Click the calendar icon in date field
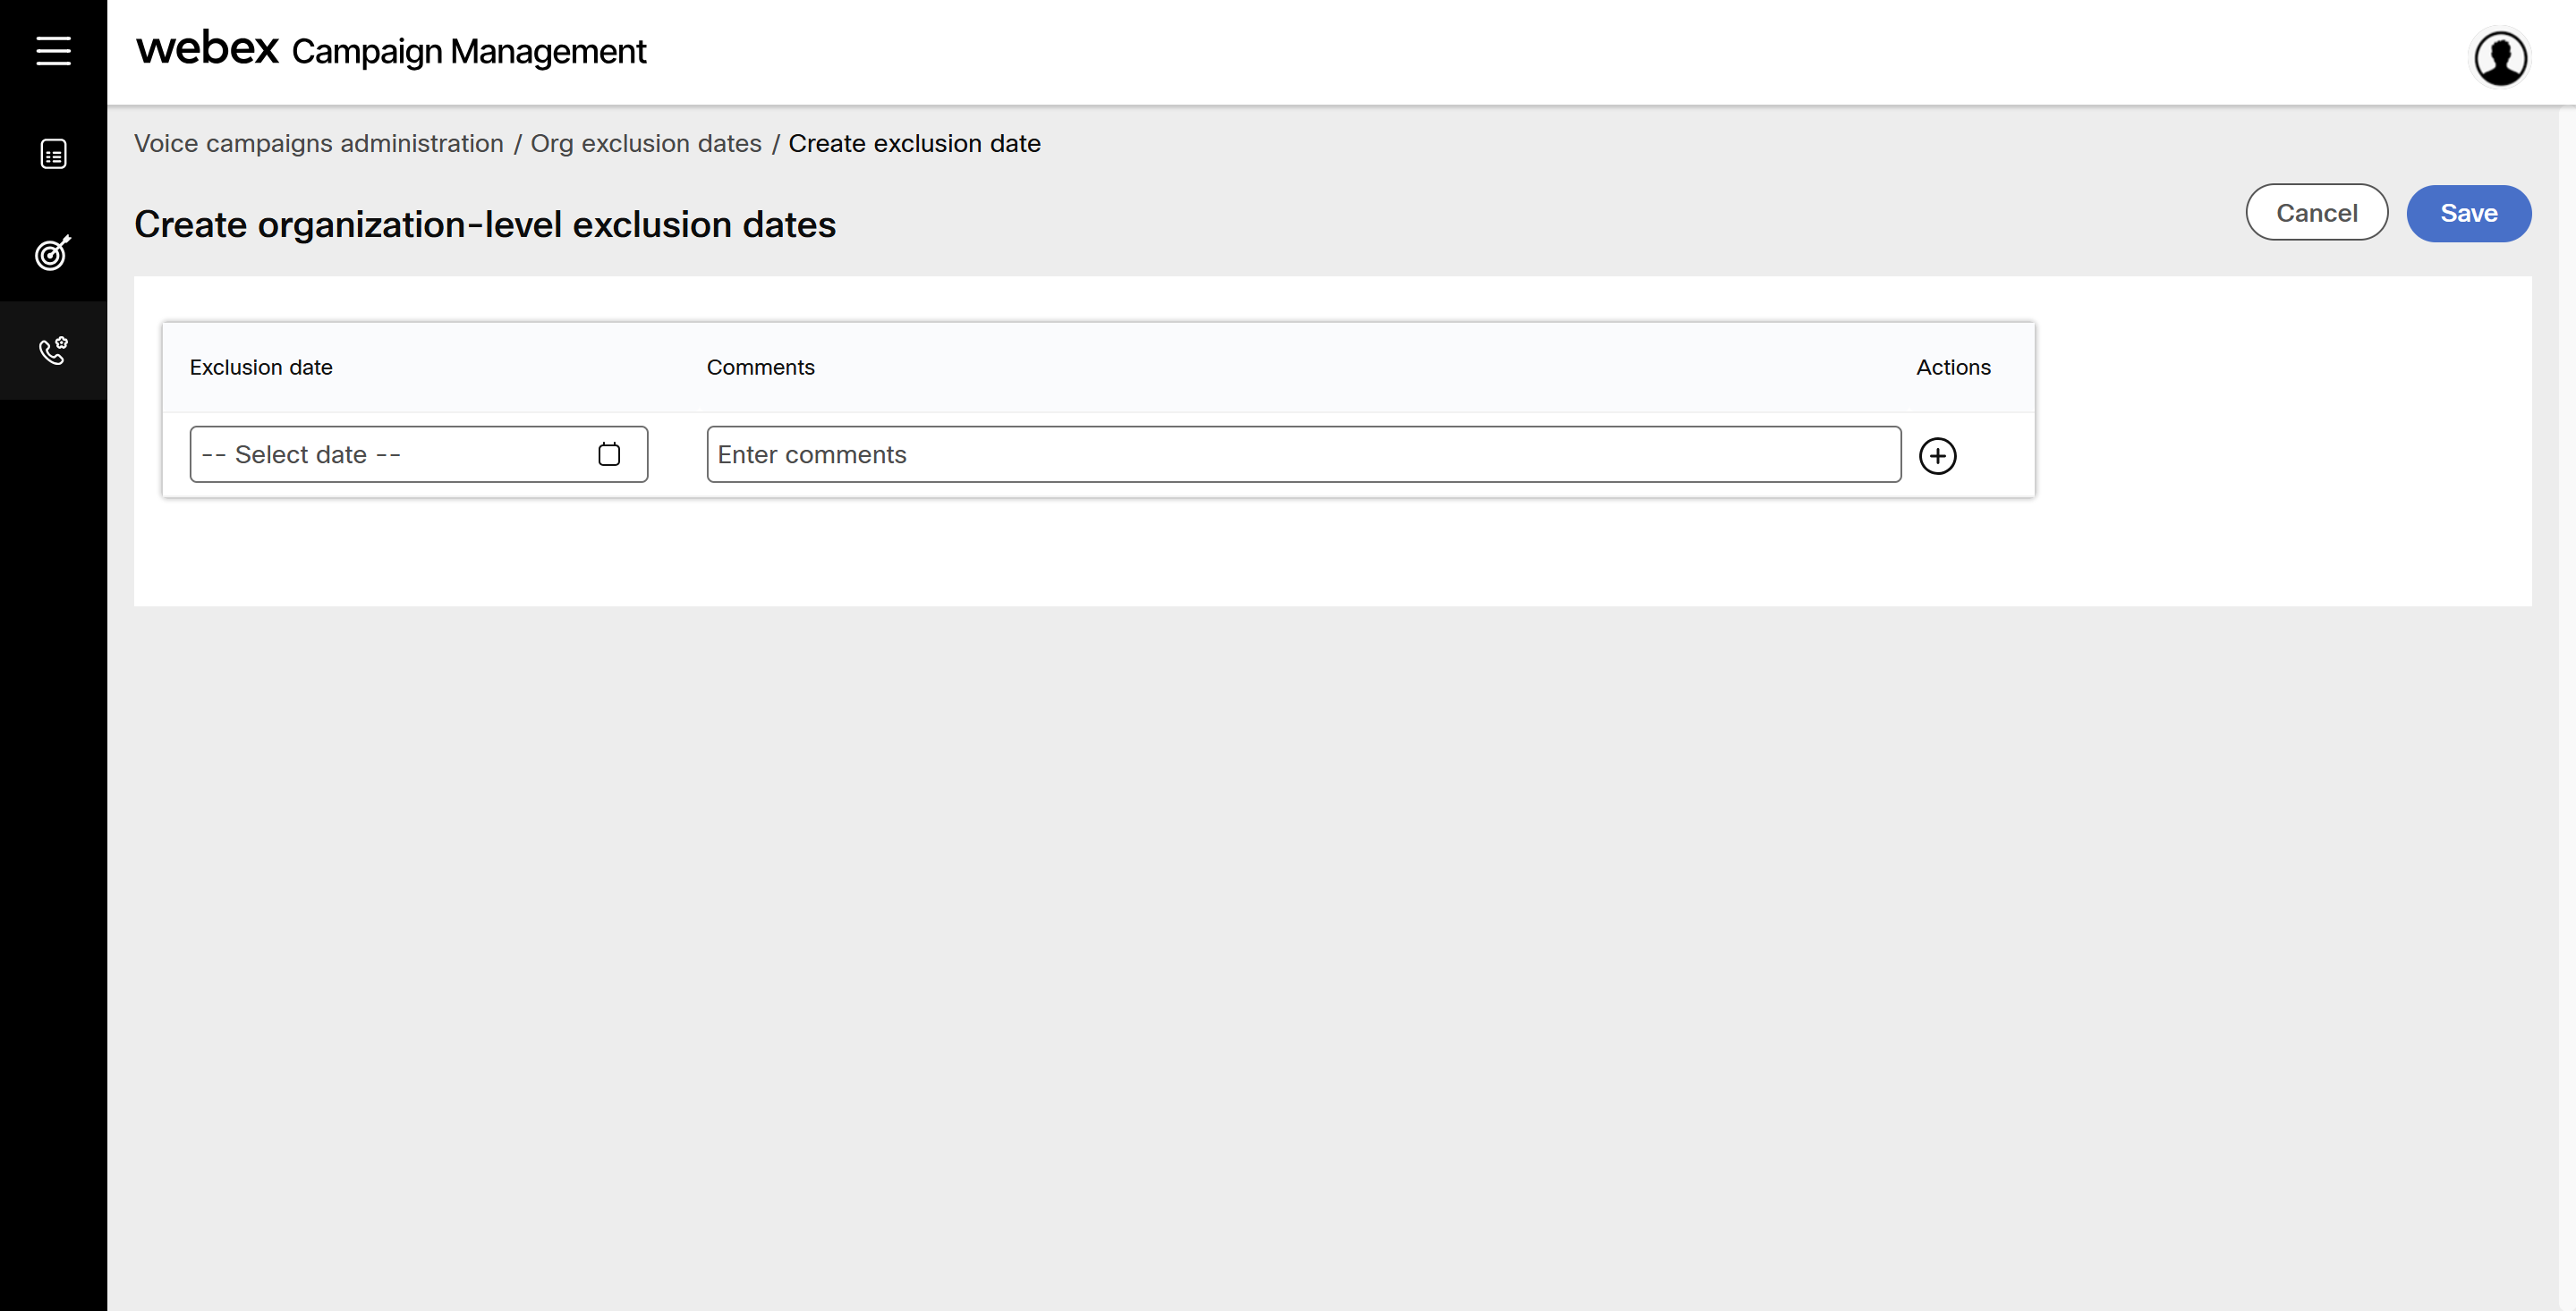 pos(609,454)
